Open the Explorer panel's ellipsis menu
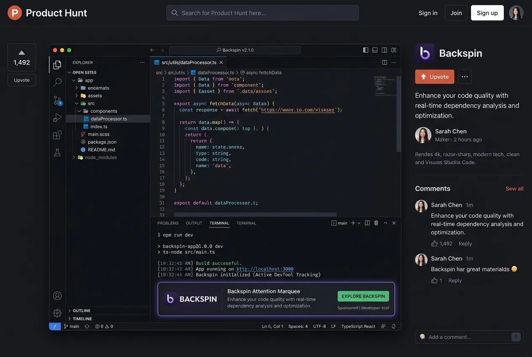Image resolution: width=532 pixels, height=357 pixels. click(142, 62)
